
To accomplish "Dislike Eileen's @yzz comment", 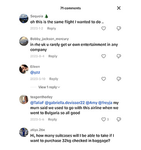I will point(119,79).
